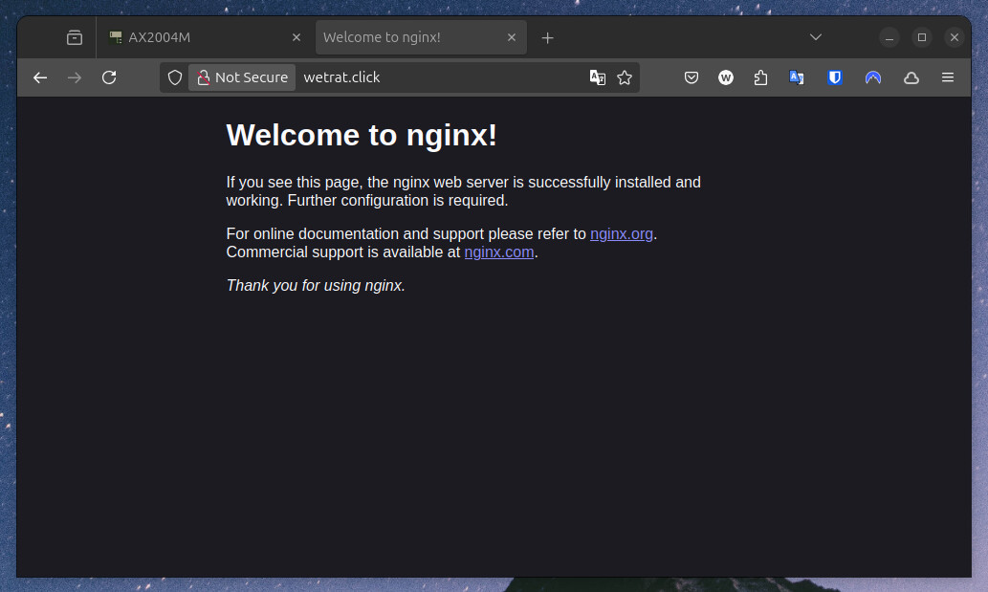Close the Welcome to nginx! tab
The image size is (988, 592).
[512, 38]
